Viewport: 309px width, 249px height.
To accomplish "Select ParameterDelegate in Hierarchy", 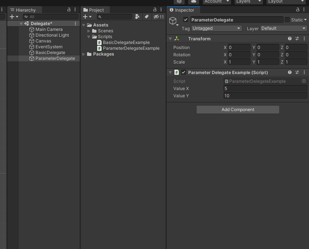I will coord(55,58).
